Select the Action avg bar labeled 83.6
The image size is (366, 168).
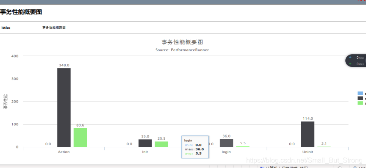(x=80, y=138)
